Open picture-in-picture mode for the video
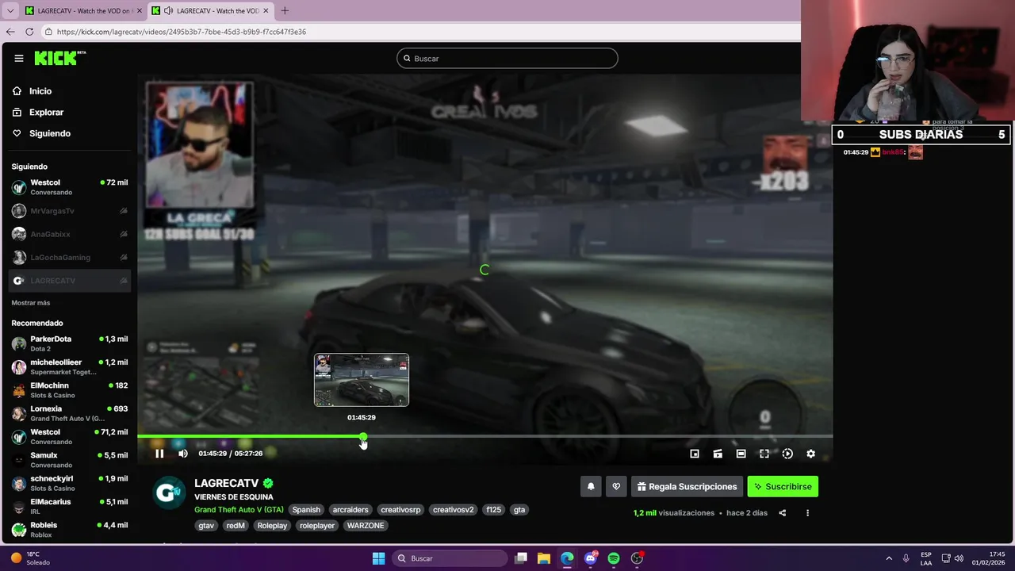Viewport: 1015px width, 571px height. (695, 454)
